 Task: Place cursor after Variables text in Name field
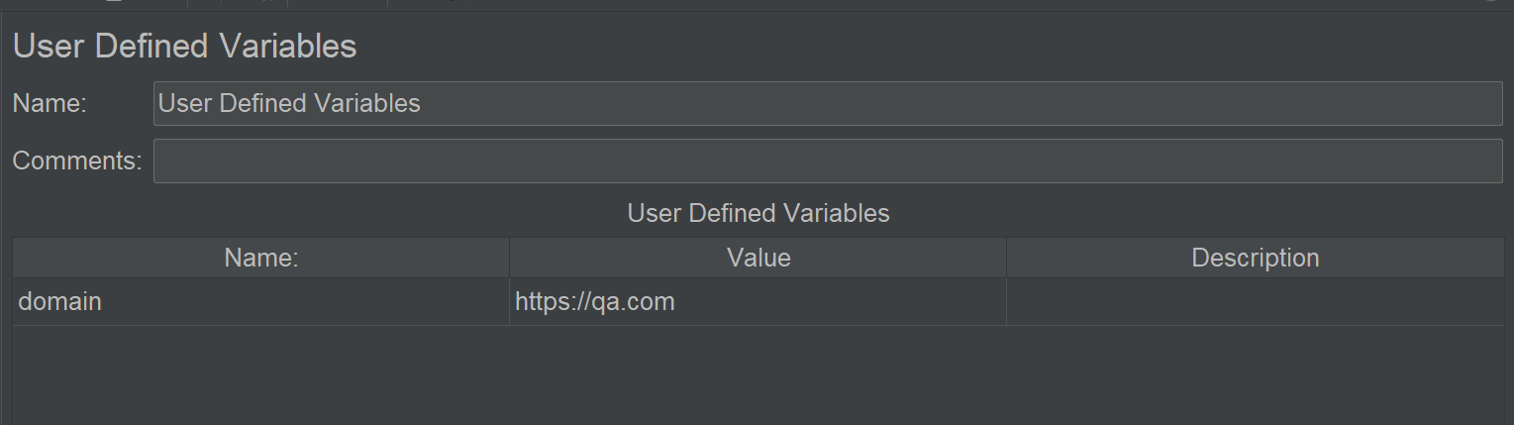423,103
